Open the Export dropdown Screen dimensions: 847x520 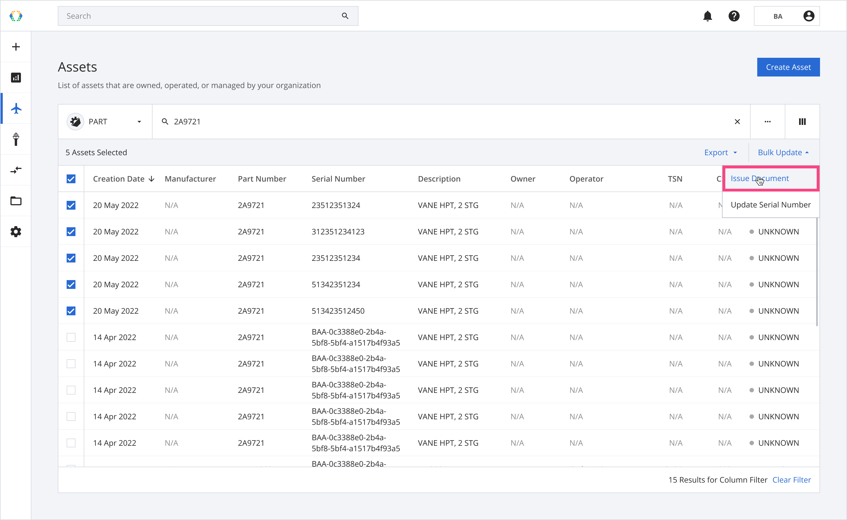coord(721,152)
